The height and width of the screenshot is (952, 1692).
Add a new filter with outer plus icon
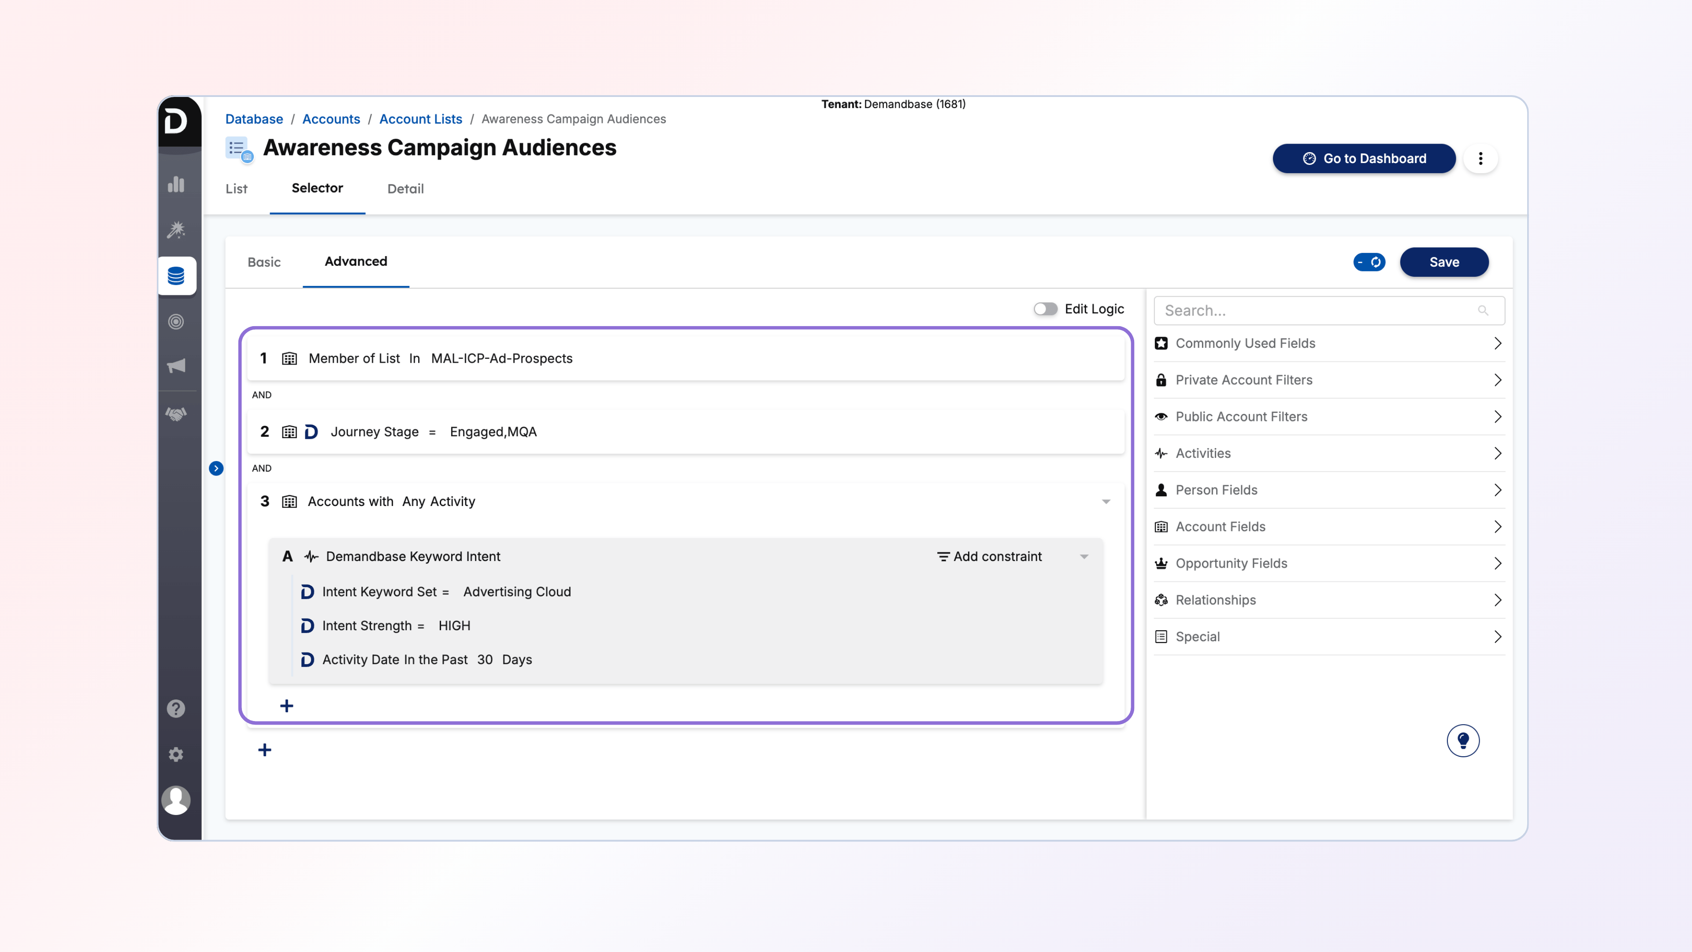pos(265,750)
